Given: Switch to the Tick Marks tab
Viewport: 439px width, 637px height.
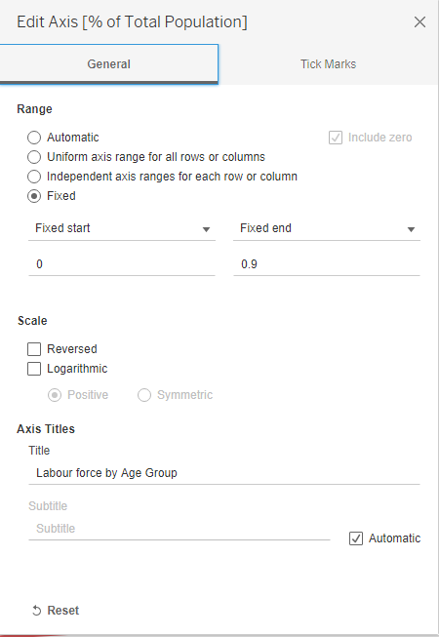Looking at the screenshot, I should tap(328, 64).
